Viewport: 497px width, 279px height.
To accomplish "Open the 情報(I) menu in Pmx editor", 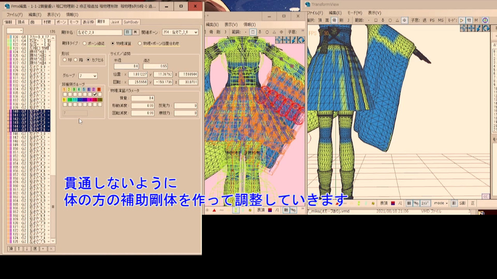I will point(72,14).
